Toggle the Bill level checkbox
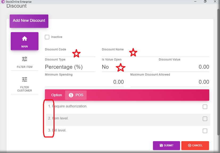Viewport: 220px width, 153px height. tap(205, 131)
